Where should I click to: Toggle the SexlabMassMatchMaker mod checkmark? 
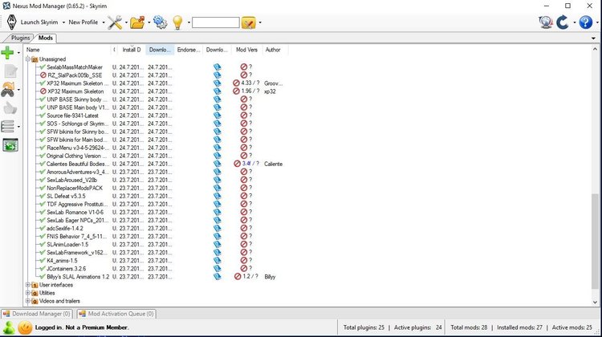[x=43, y=67]
